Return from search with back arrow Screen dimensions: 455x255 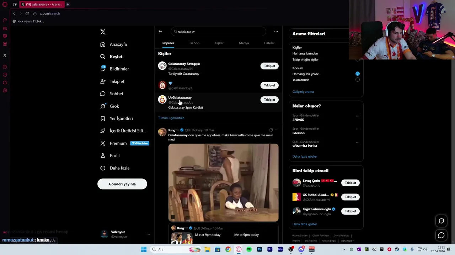160,32
